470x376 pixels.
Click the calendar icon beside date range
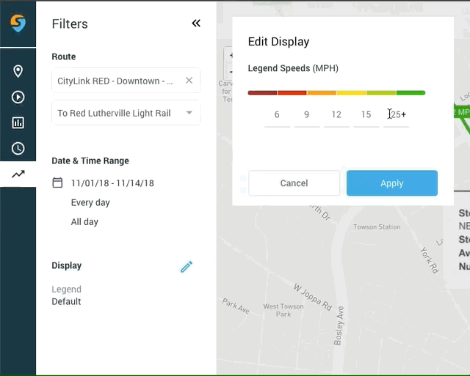57,183
